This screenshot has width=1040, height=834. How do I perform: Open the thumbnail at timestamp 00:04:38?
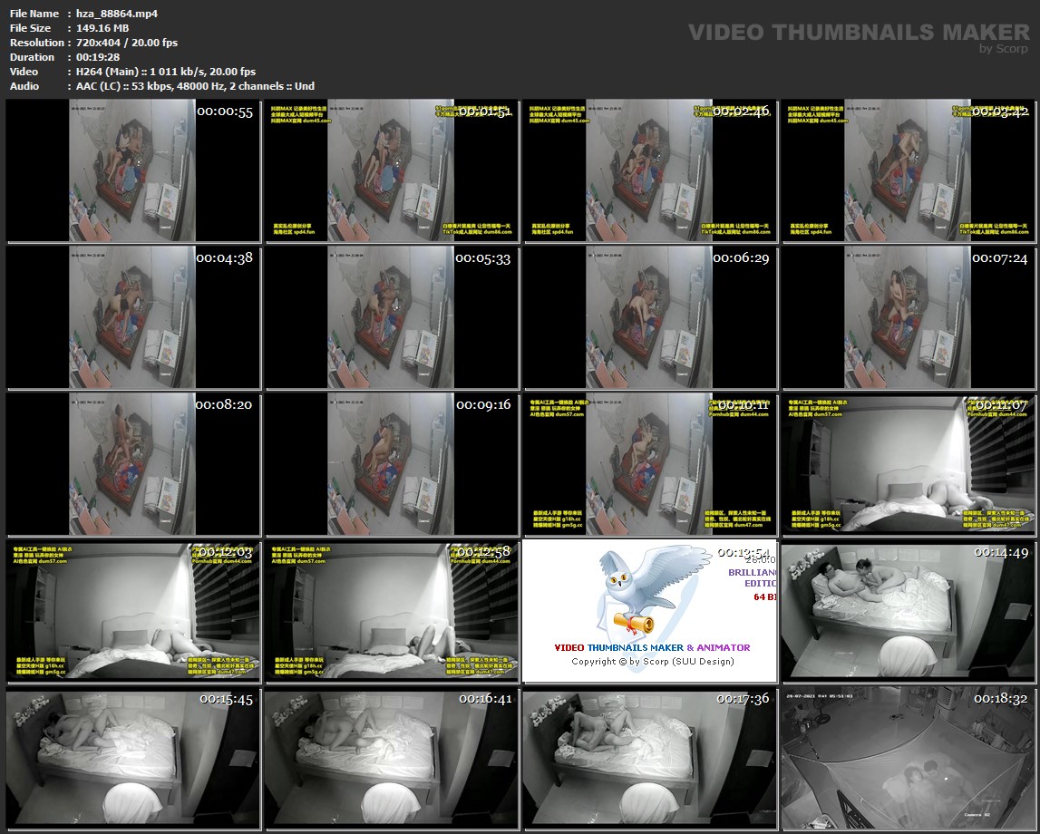[x=133, y=317]
